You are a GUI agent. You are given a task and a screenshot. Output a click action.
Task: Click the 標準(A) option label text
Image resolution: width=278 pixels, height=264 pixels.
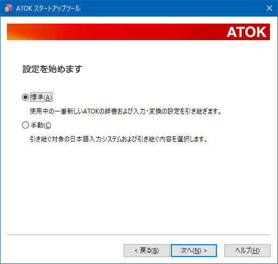point(41,97)
